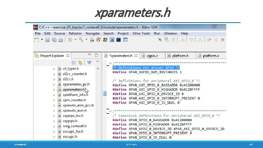Viewport: 263px width, 148px height.
Task: Click the Build hammer icon
Action: click(81, 40)
